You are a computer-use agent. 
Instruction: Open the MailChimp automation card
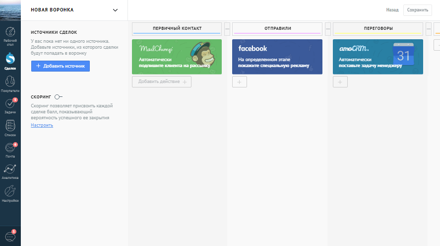pyautogui.click(x=177, y=57)
